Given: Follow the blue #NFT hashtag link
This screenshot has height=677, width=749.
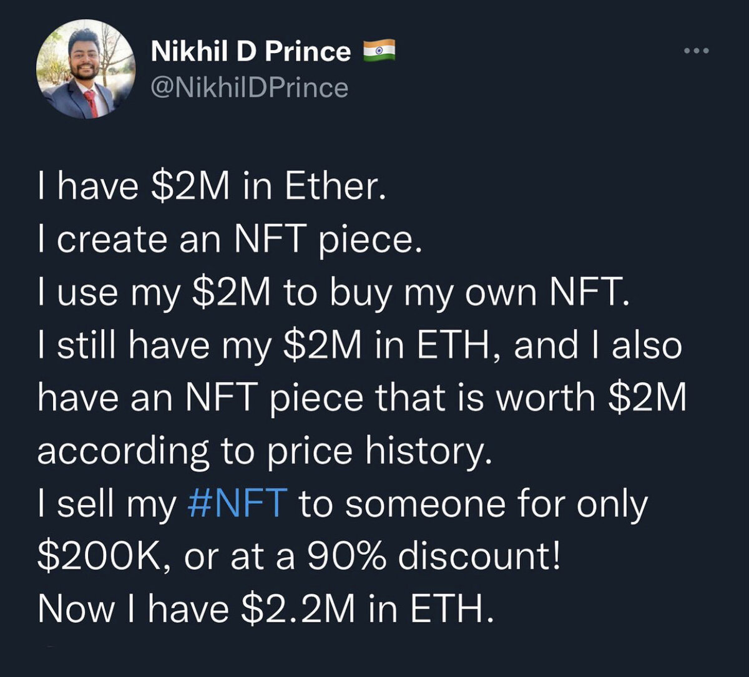Looking at the screenshot, I should click(237, 504).
